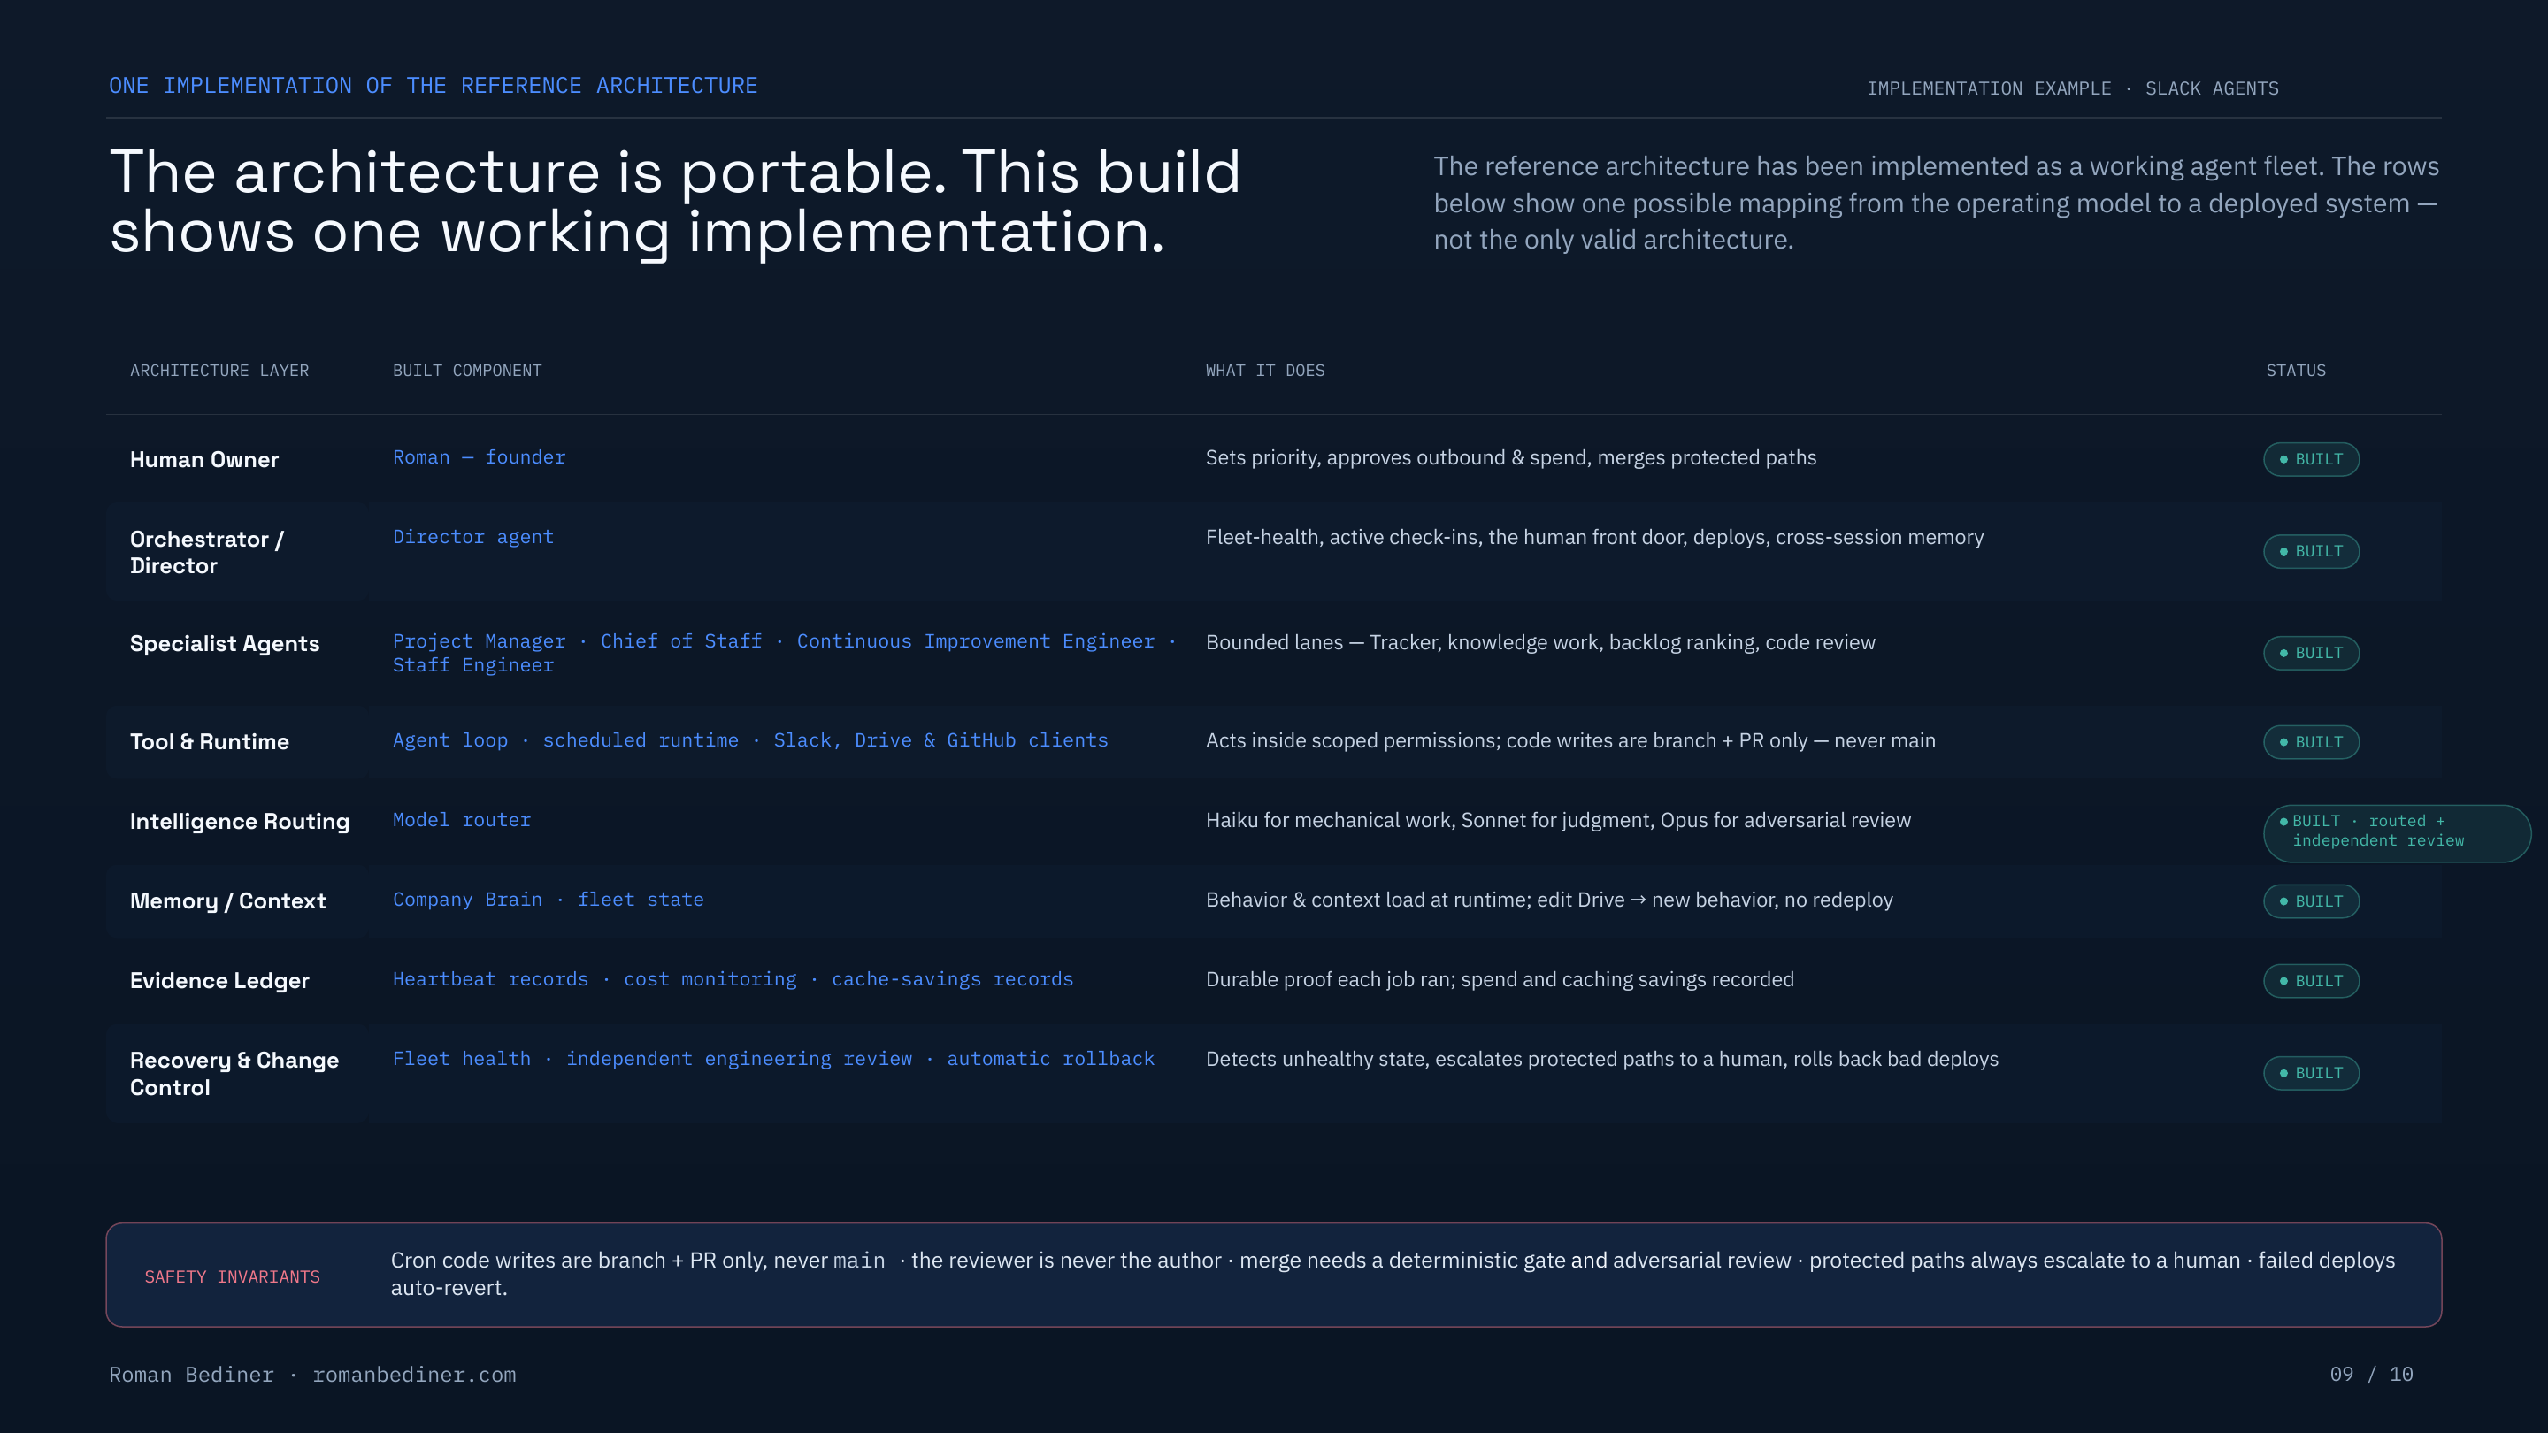Click the 'Orchestrator / Director' layer label

click(207, 552)
